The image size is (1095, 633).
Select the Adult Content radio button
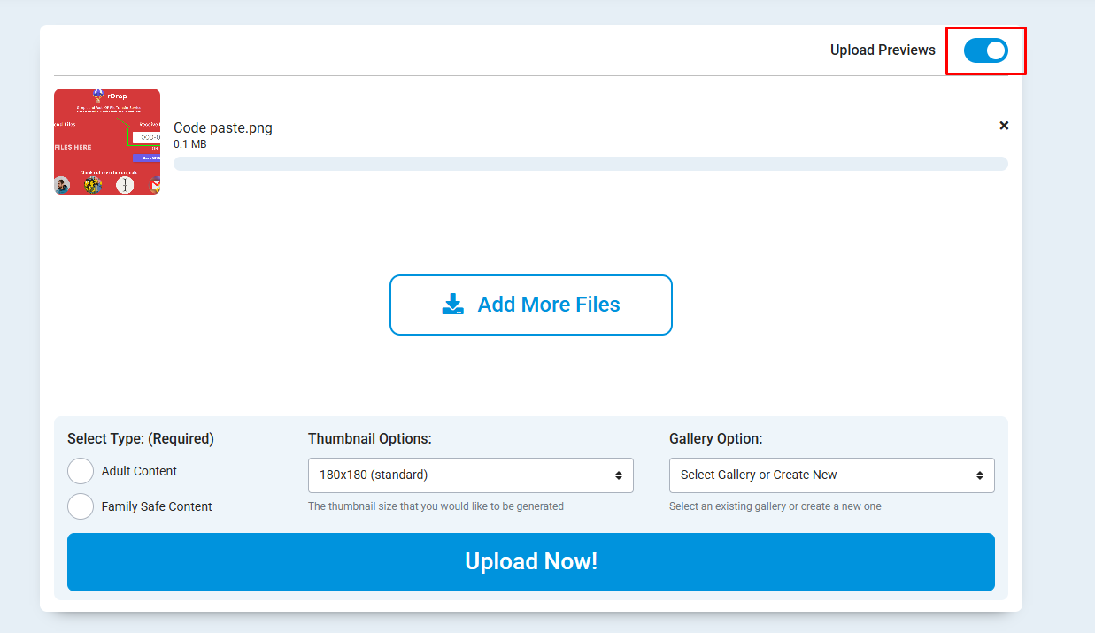81,471
